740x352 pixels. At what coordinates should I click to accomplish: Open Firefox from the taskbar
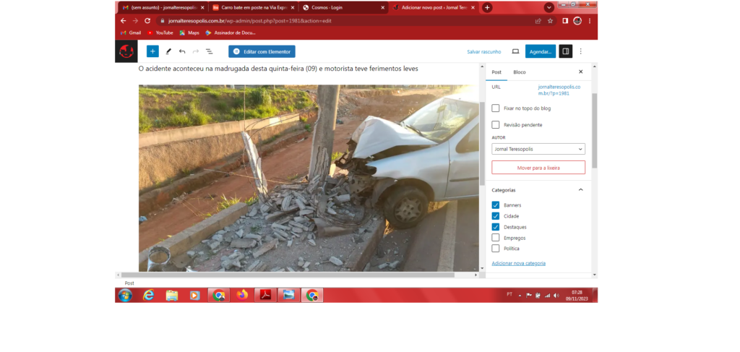[x=241, y=295]
